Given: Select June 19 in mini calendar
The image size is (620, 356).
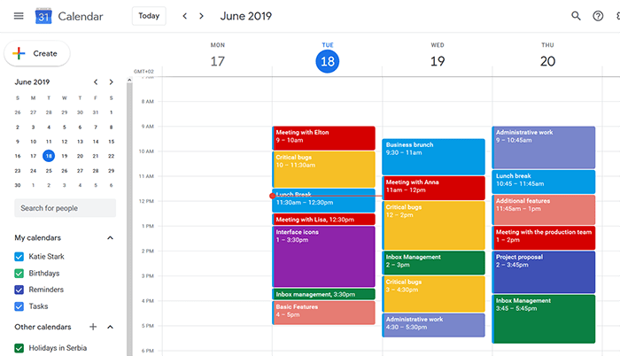Looking at the screenshot, I should click(65, 156).
